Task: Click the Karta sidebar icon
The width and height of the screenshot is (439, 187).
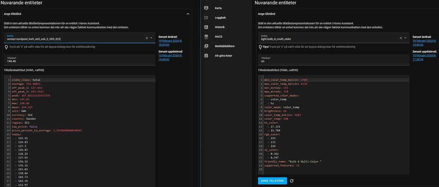Action: 206,8
